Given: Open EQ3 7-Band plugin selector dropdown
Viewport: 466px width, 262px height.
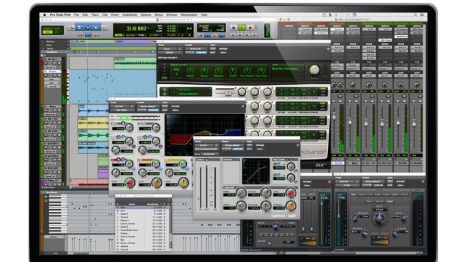Looking at the screenshot, I should [122, 110].
